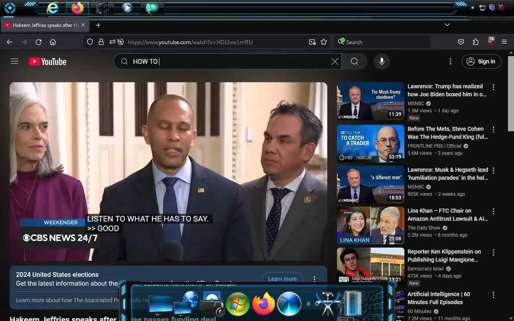Open Lawrence Musk-Trump shutdown video thumbnail
Screen dimensions: 514x321
(370, 102)
